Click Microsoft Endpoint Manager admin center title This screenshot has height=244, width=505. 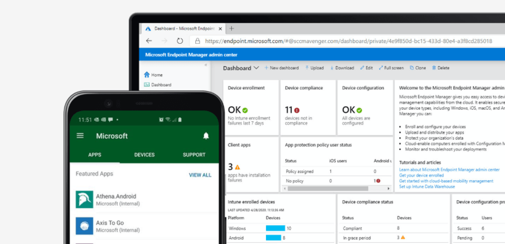coord(191,55)
